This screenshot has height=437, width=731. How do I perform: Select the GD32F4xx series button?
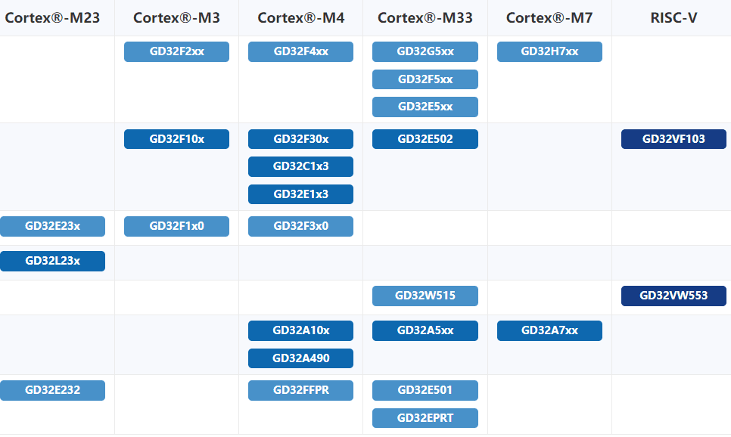[300, 52]
